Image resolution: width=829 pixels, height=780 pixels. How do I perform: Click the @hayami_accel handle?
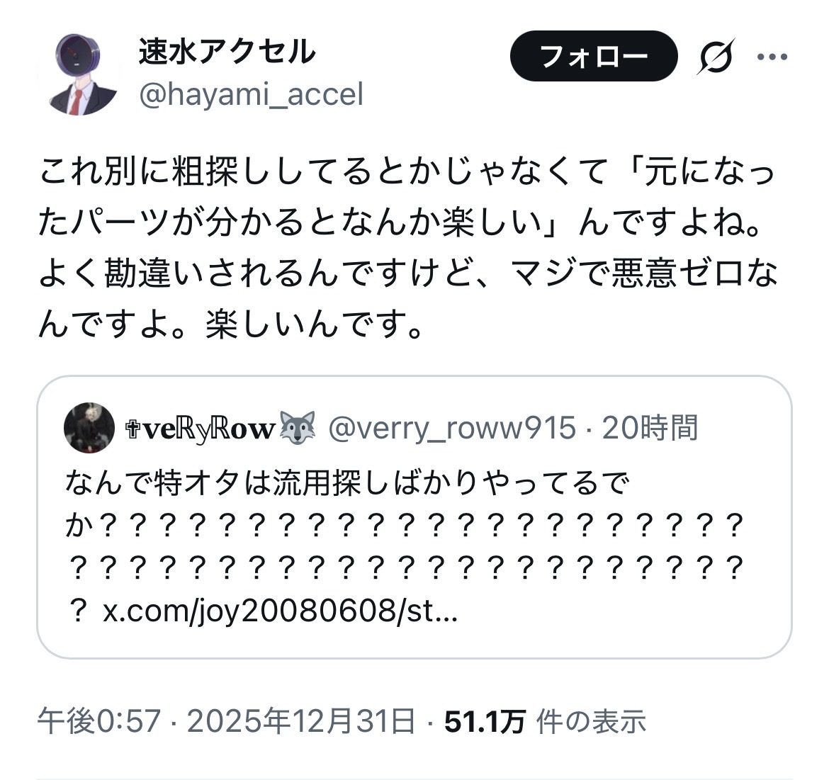coord(251,95)
